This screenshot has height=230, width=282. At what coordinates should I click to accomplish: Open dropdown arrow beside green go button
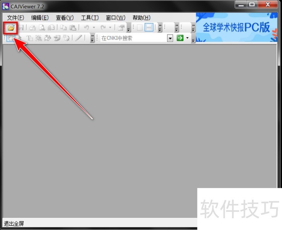[188, 38]
